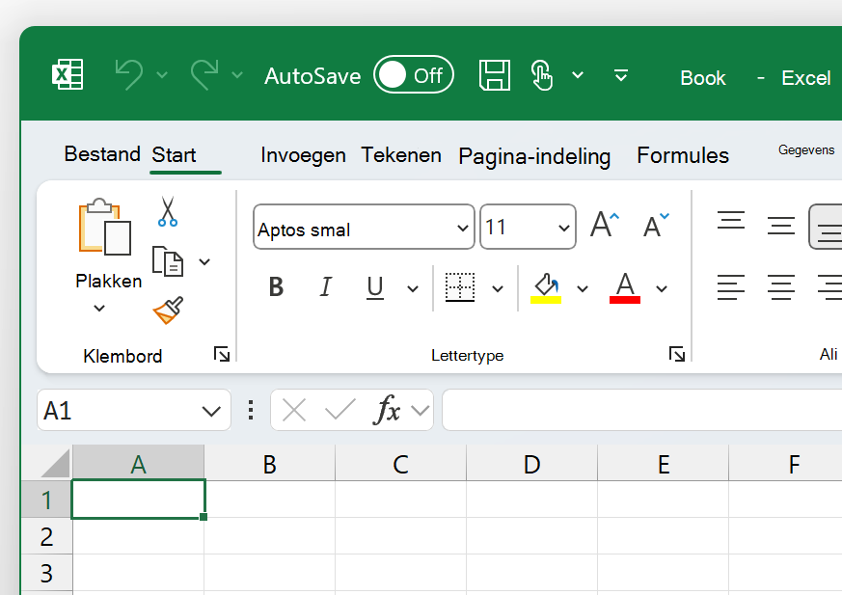Open font color palette arrow
842x595 pixels.
662,289
